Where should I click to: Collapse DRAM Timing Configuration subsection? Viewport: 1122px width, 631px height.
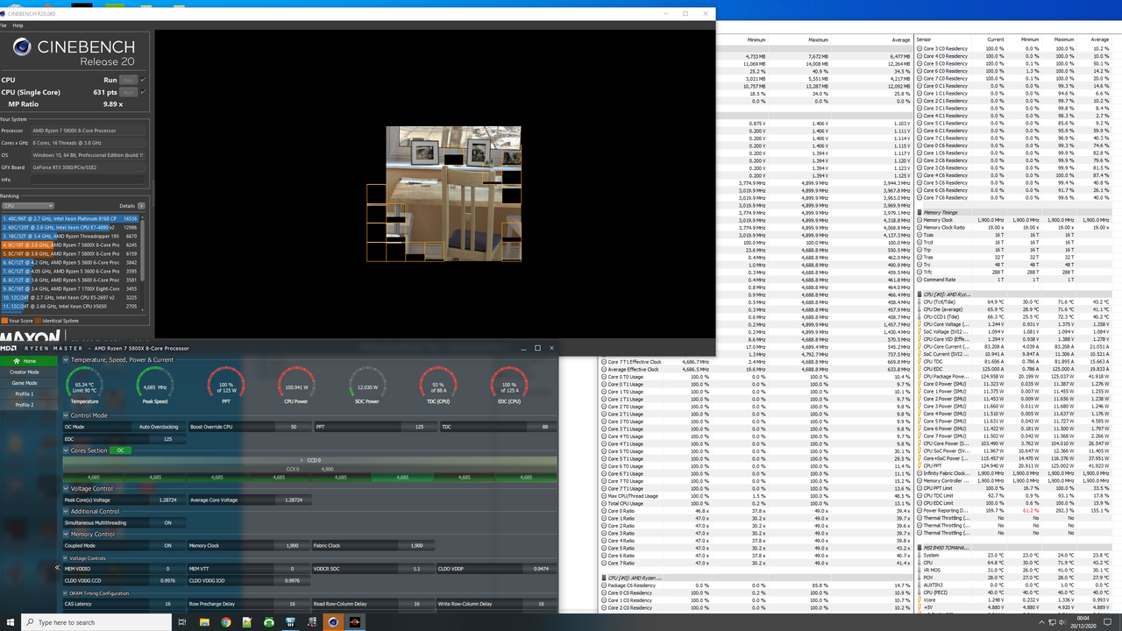67,593
